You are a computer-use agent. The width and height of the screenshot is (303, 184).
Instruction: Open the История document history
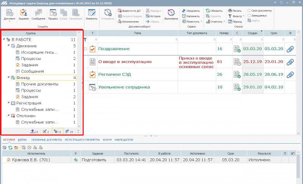point(153,16)
